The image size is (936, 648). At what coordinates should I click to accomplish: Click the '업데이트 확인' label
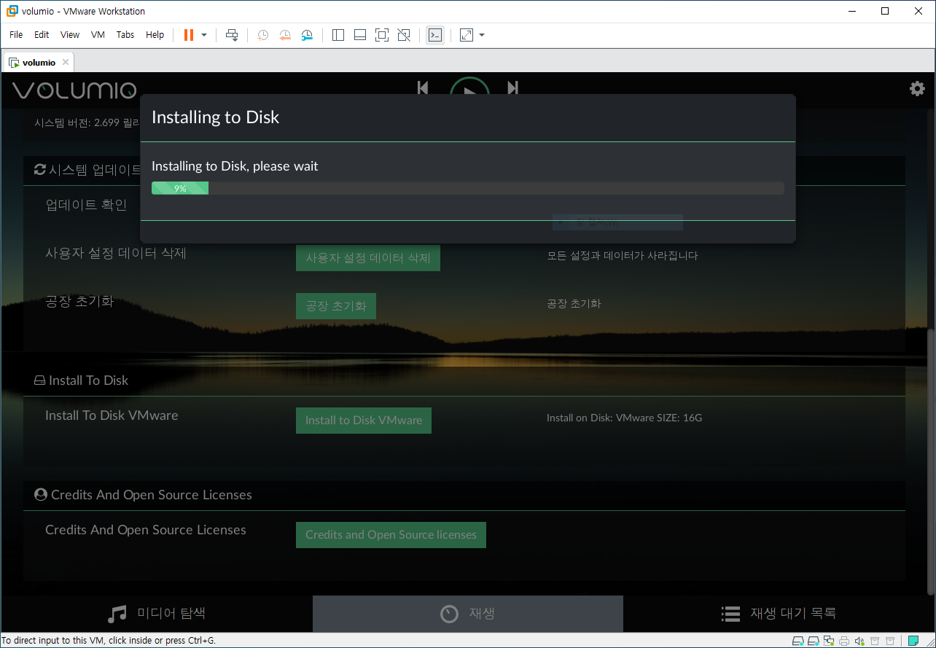(x=86, y=205)
